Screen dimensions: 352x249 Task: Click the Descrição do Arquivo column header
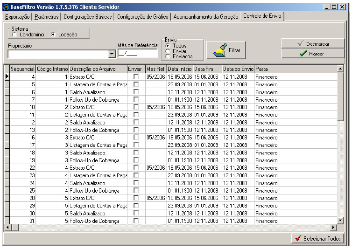[98, 69]
